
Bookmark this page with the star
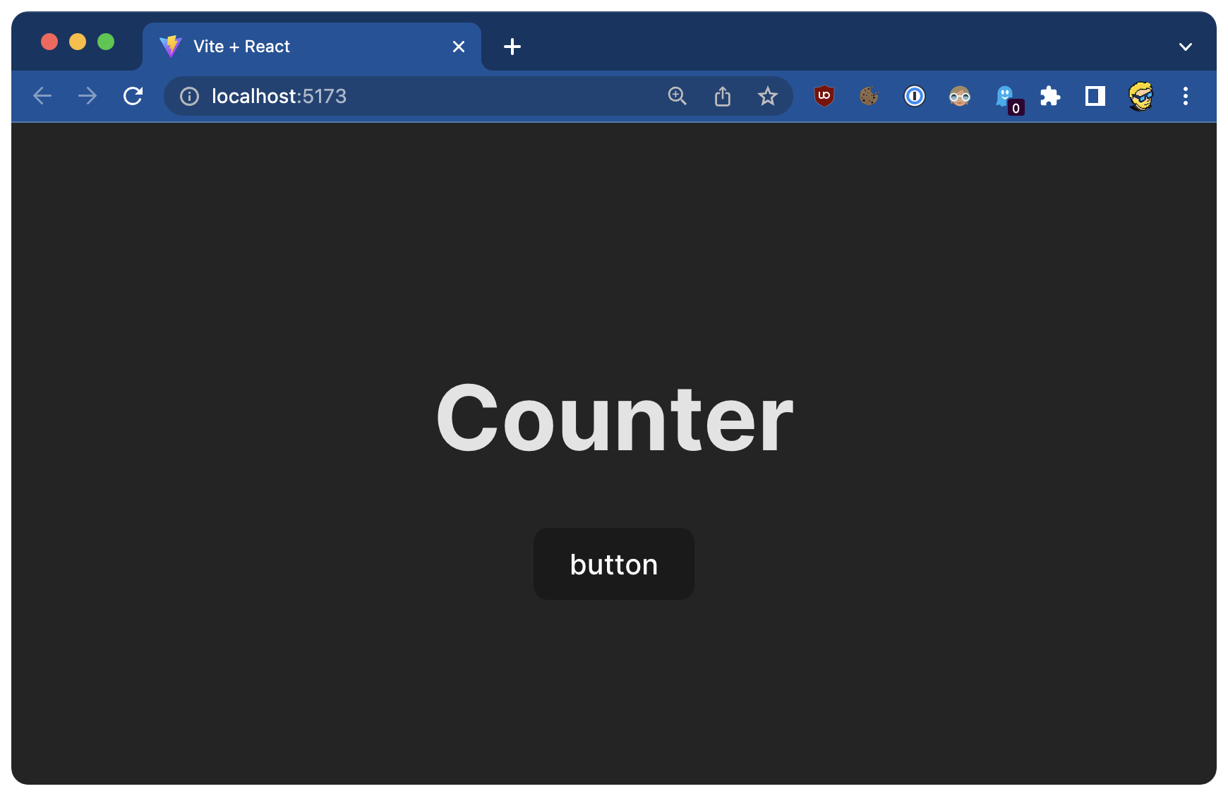[767, 96]
